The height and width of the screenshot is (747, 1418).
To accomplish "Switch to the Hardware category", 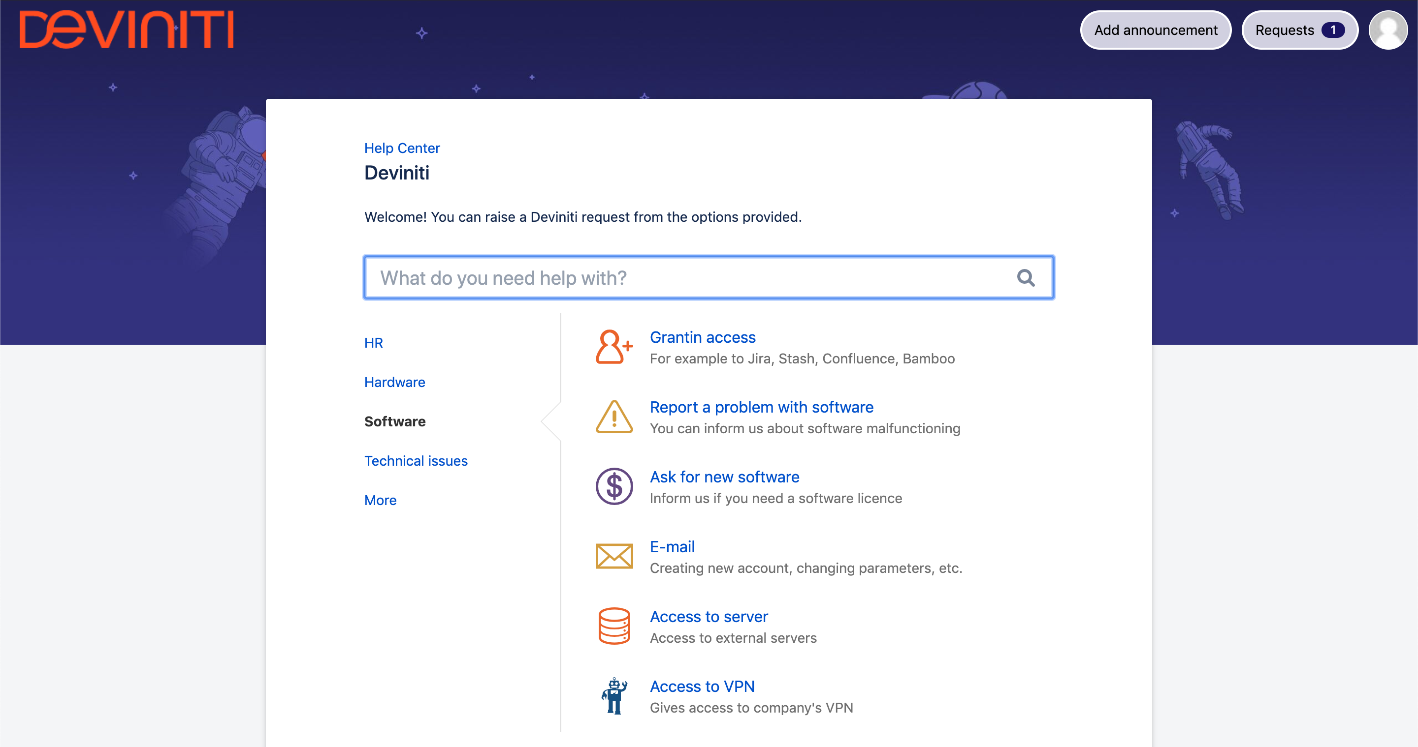I will coord(395,382).
